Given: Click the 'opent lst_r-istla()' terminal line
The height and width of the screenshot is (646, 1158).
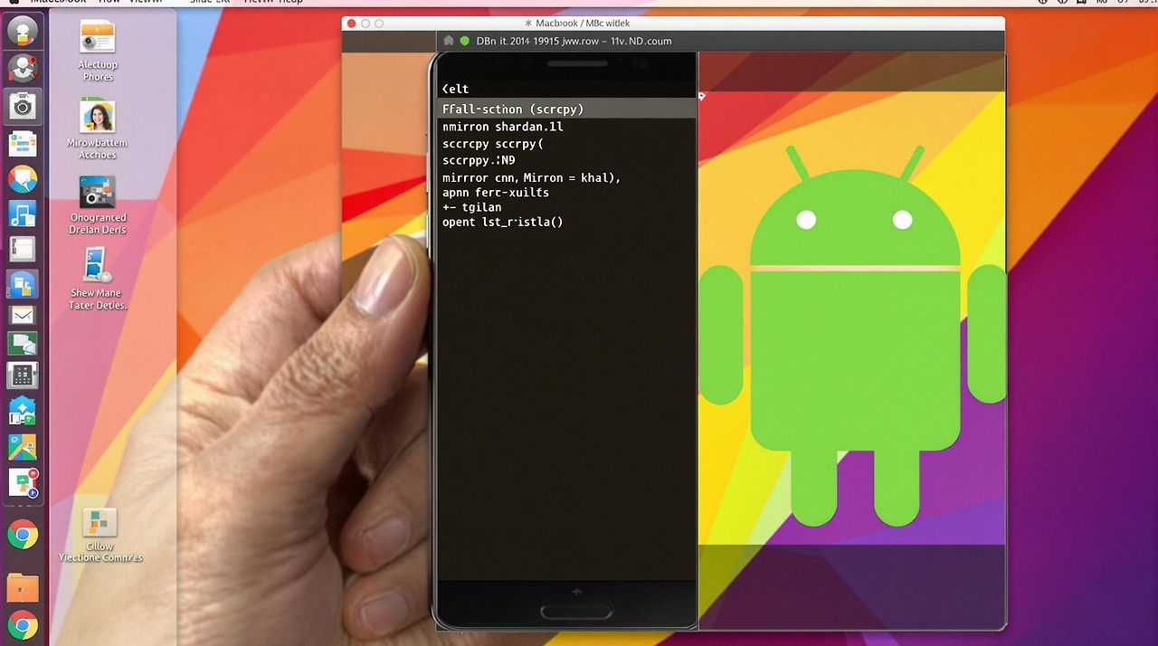Looking at the screenshot, I should pos(502,222).
